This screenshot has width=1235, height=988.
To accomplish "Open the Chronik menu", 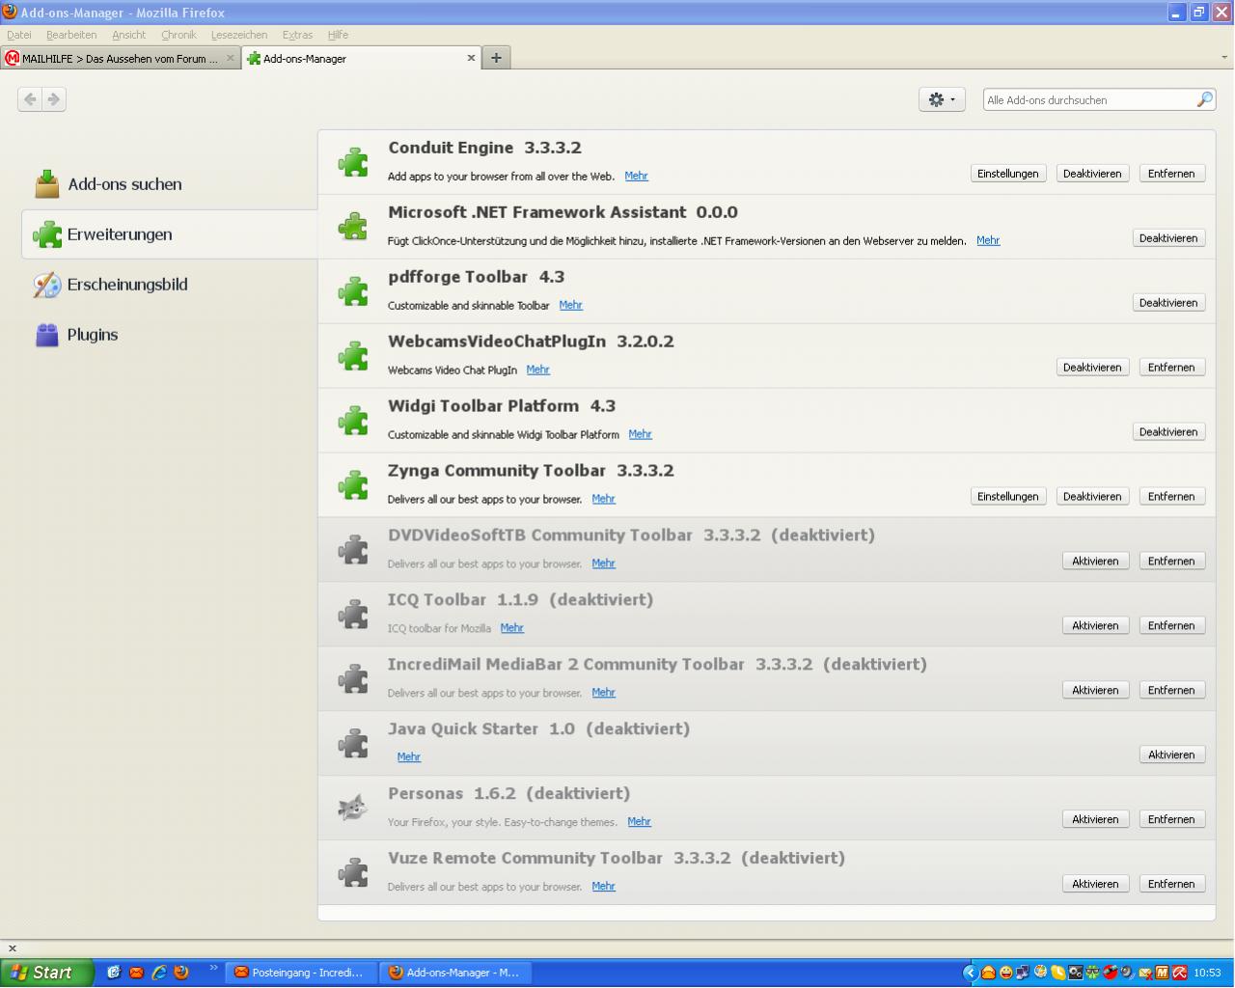I will pyautogui.click(x=178, y=35).
